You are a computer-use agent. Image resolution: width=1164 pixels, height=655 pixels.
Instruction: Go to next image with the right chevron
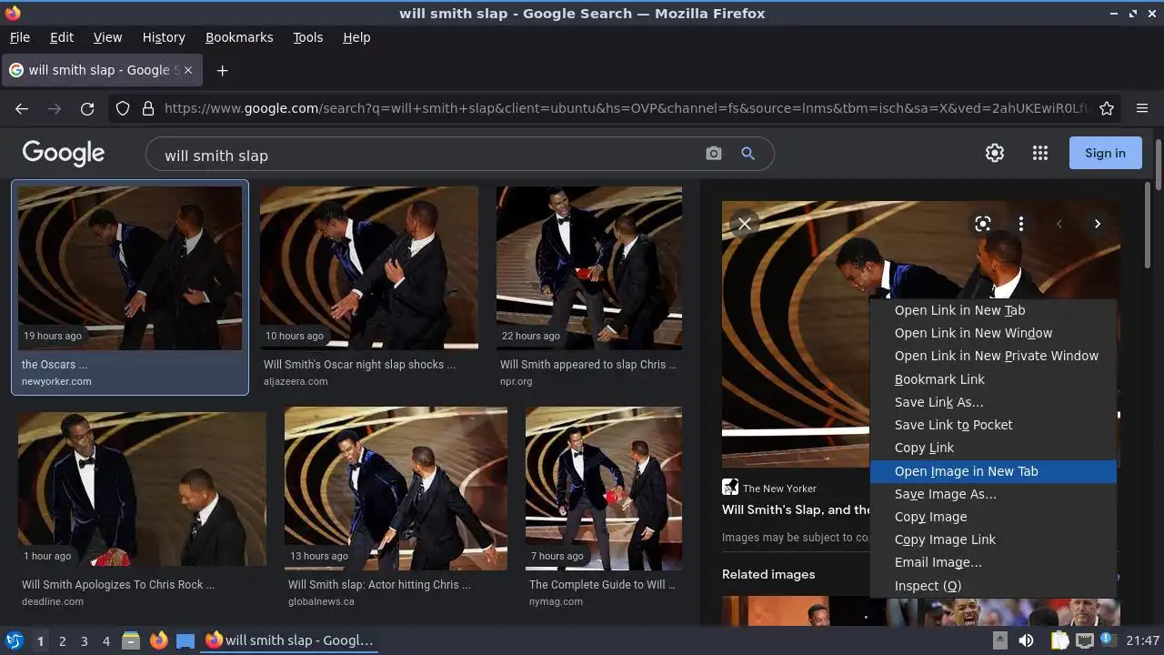(1098, 224)
